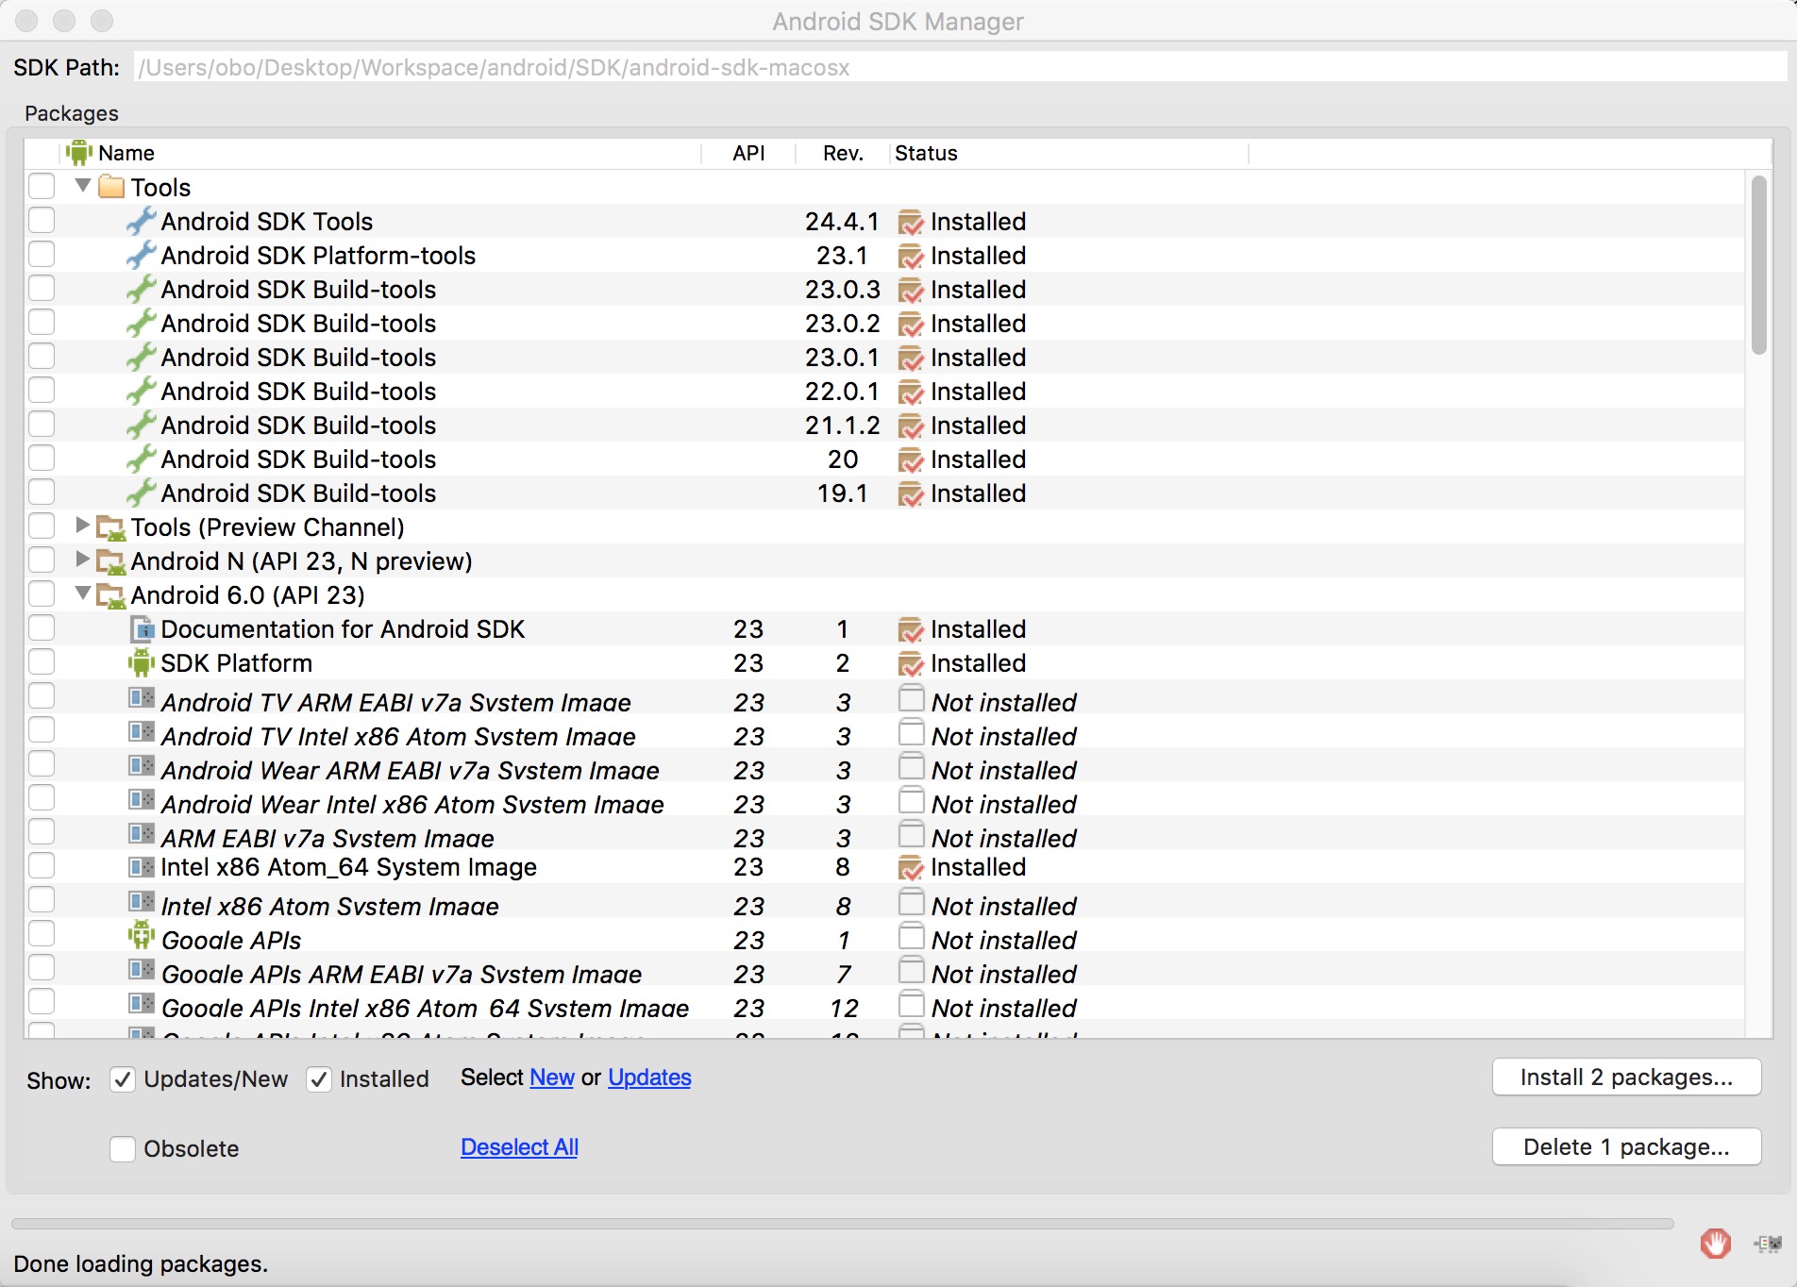
Task: Check the box for the Tools group
Action: (x=42, y=186)
